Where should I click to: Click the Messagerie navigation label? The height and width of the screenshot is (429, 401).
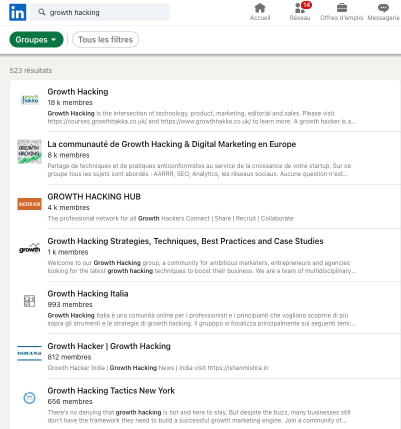pos(383,18)
